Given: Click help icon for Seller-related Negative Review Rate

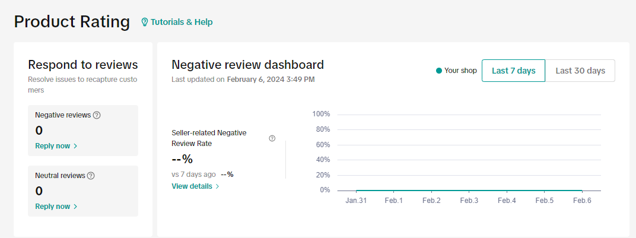Looking at the screenshot, I should [272, 138].
